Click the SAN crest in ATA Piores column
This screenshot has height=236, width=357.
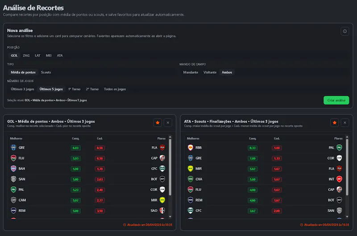pos(339,211)
